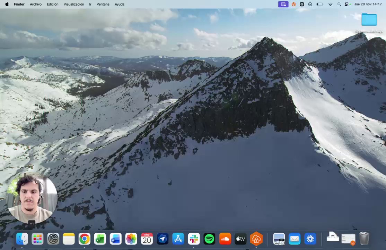Select the Screenshots folder on desktop
Screen dimensions: 386x250
(369, 23)
